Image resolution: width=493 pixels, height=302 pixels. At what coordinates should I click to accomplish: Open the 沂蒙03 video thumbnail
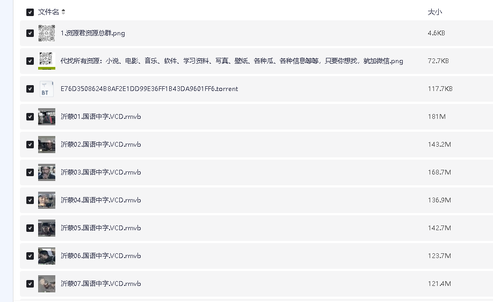(47, 172)
